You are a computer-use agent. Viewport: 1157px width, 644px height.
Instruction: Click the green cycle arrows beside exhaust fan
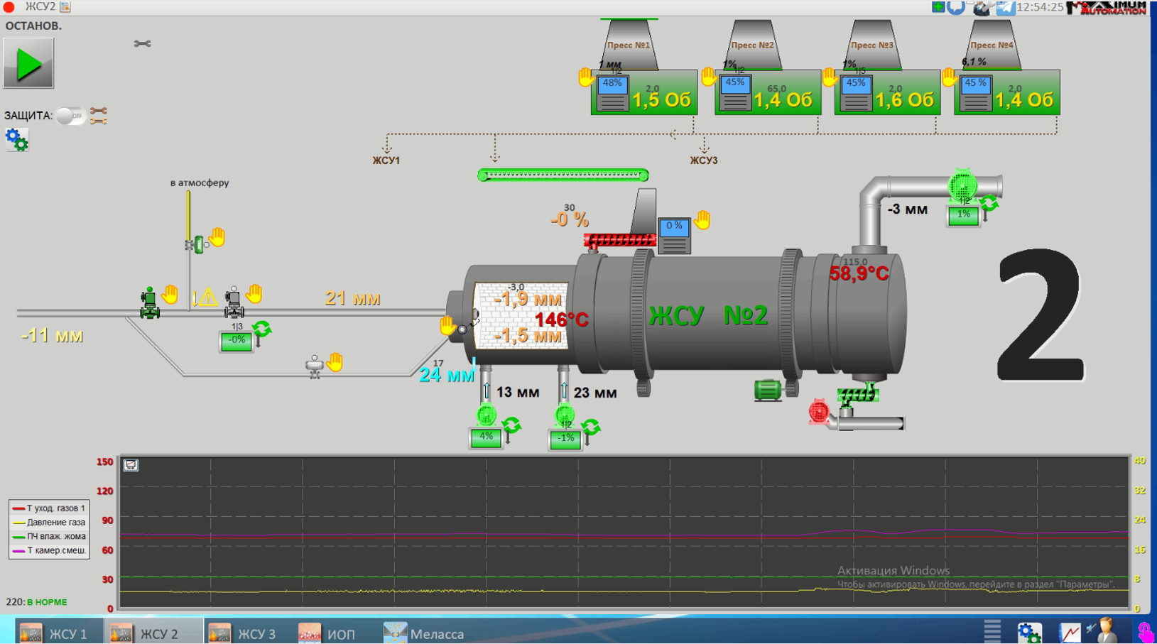989,204
